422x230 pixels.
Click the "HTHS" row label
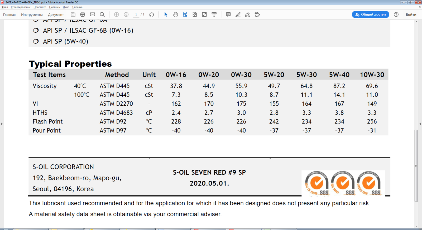click(x=40, y=113)
